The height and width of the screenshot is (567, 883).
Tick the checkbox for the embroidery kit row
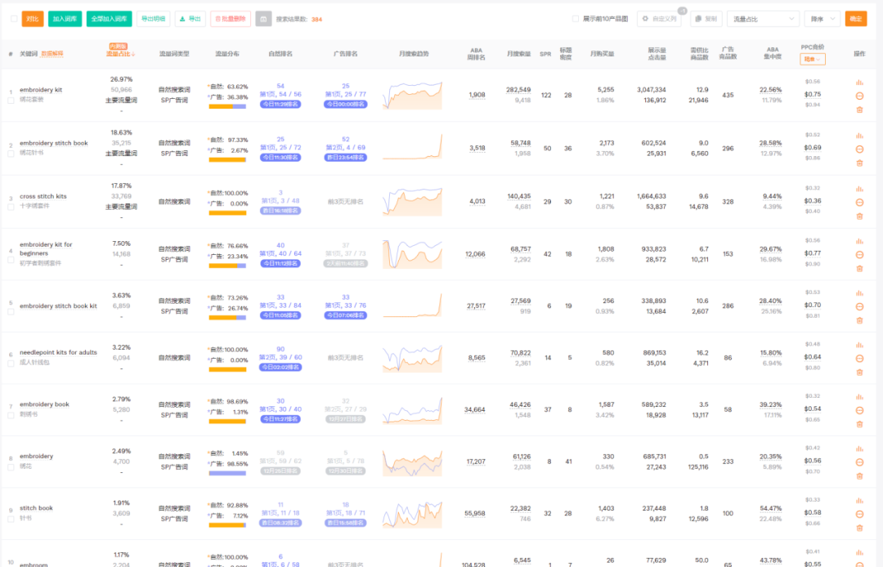coord(11,100)
